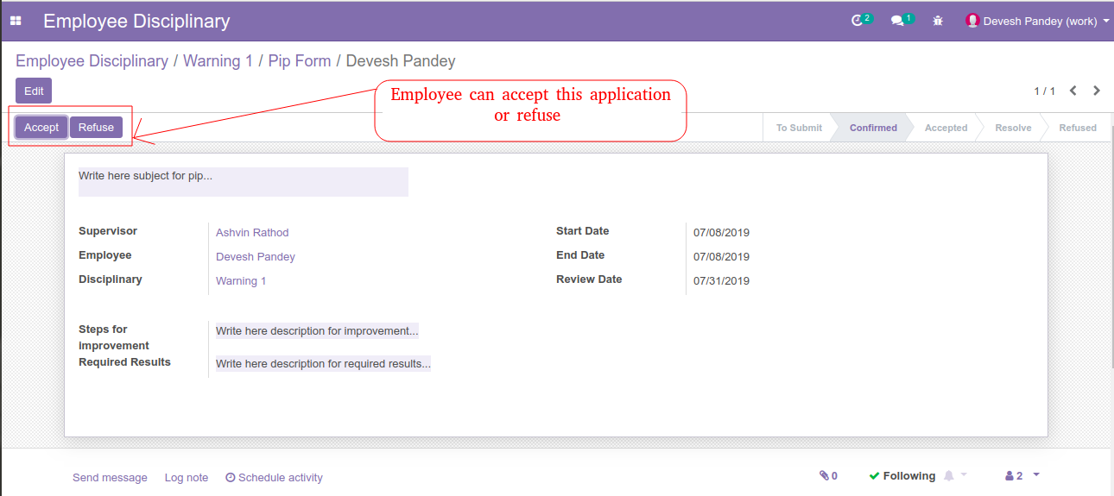Click the Refuse button
Viewport: 1114px width, 496px height.
96,128
